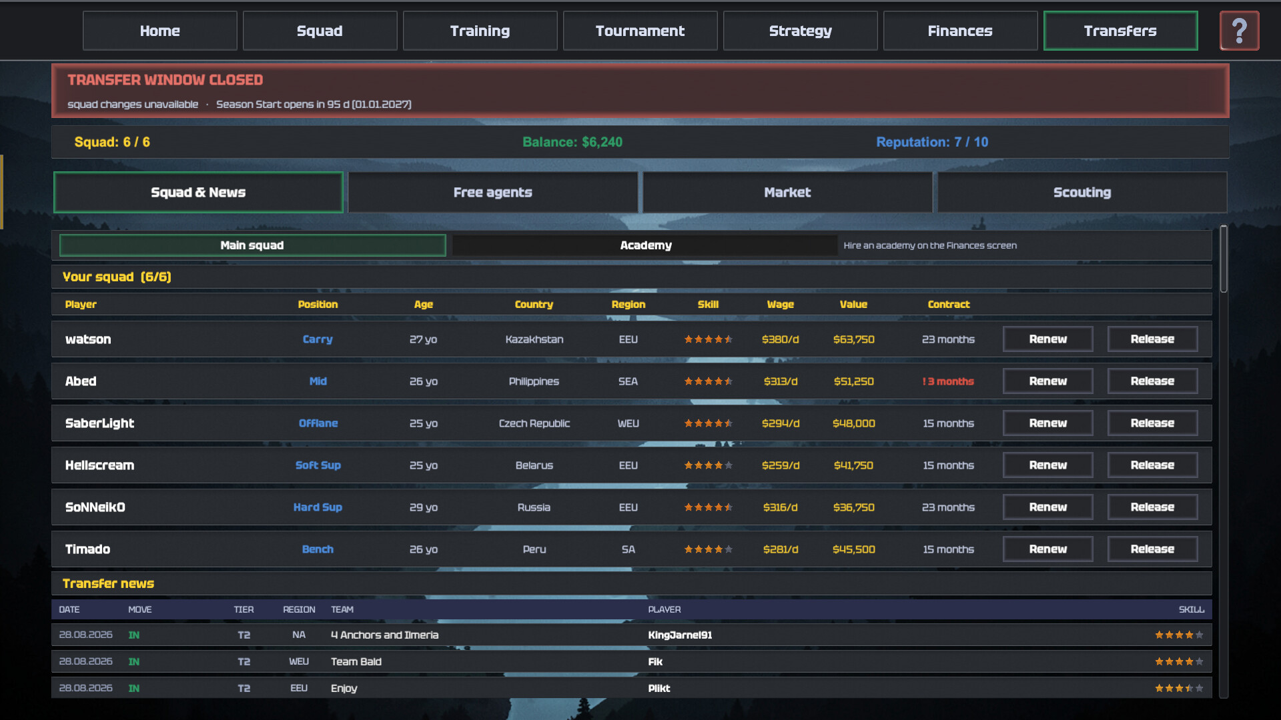
Task: Click KingJarnel91 in transfer news
Action: [x=680, y=635]
